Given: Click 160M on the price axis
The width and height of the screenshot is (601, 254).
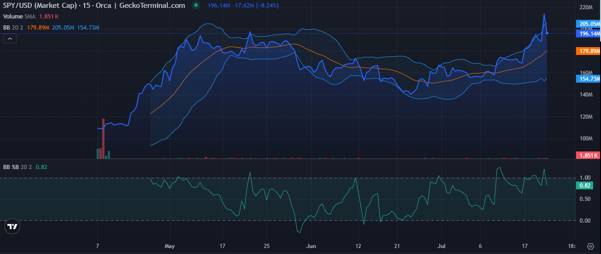Looking at the screenshot, I should coord(586,73).
